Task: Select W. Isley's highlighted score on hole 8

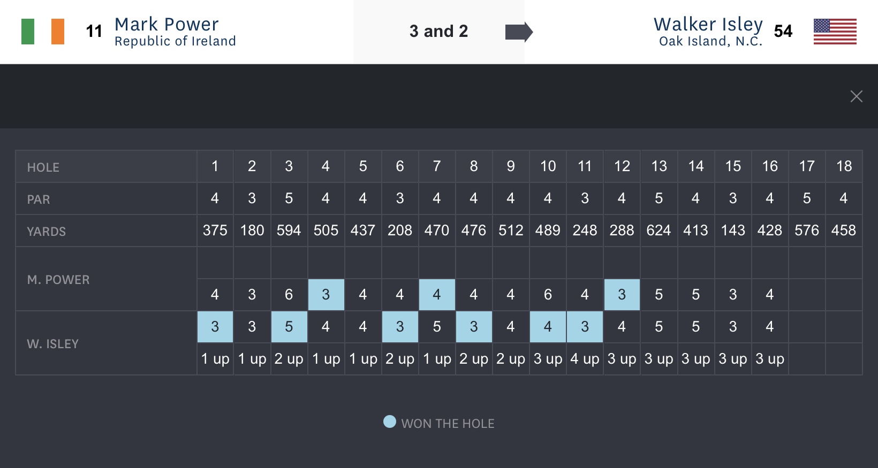Action: point(474,327)
